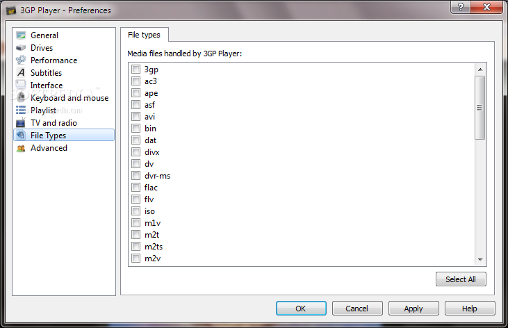
Task: Select the Subtitles section
Action: (64, 72)
